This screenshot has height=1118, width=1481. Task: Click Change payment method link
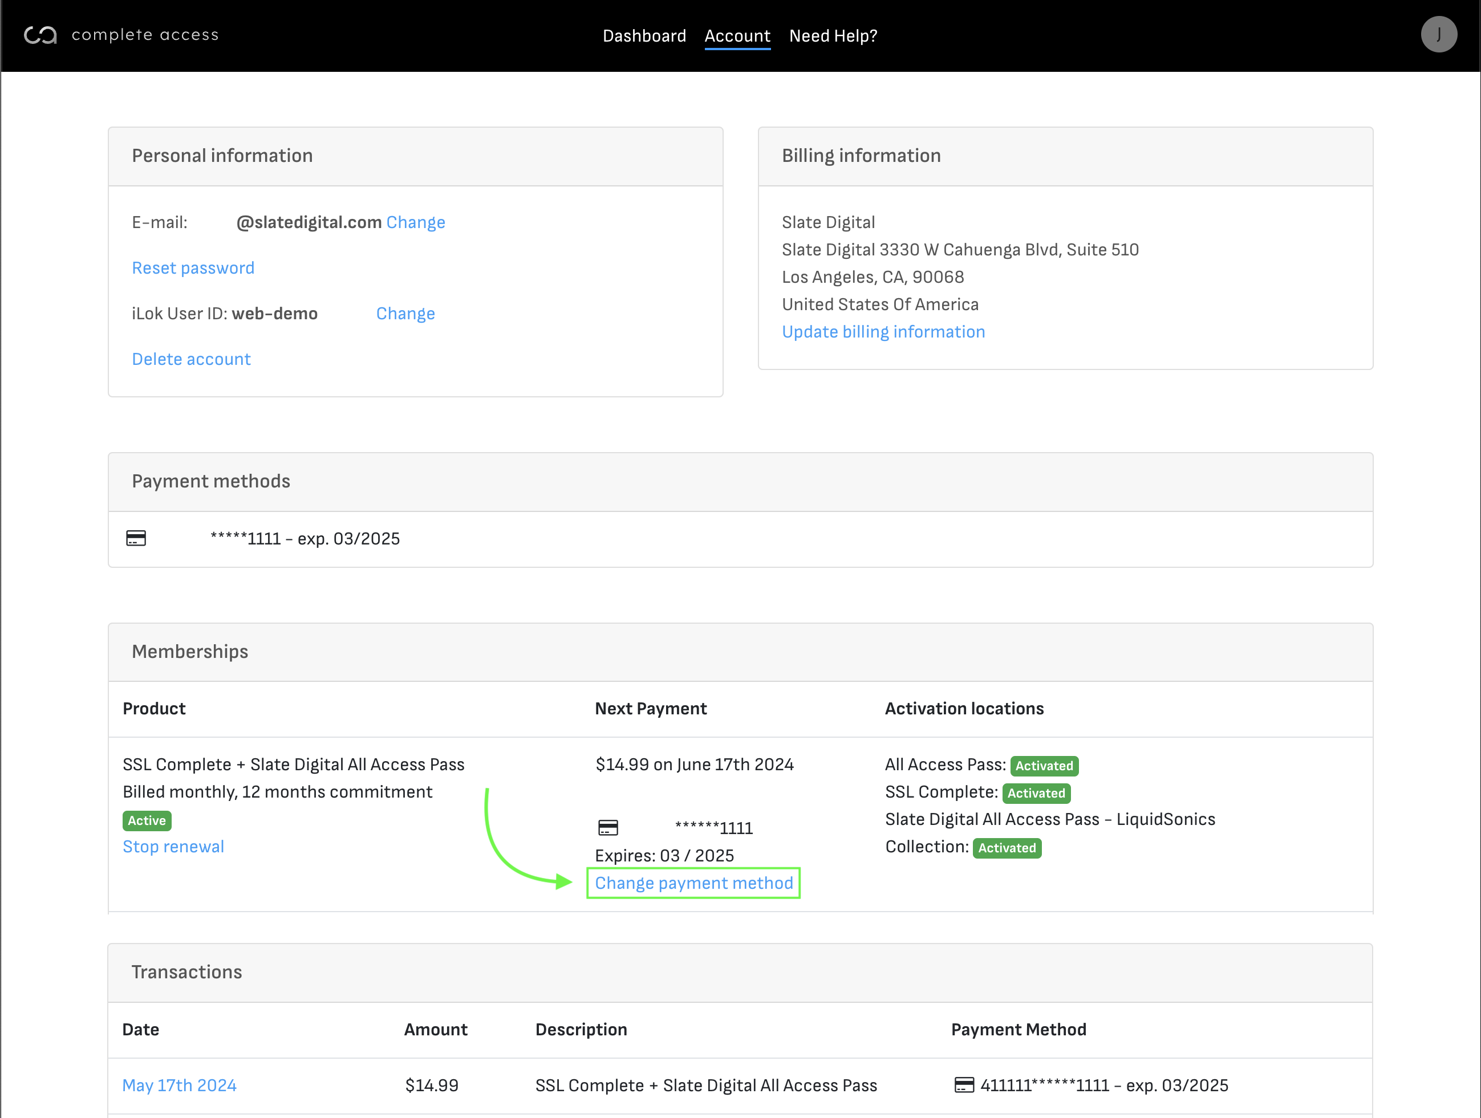pyautogui.click(x=693, y=883)
